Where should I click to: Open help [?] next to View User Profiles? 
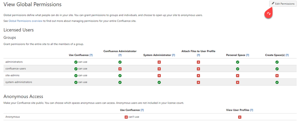click(x=252, y=110)
